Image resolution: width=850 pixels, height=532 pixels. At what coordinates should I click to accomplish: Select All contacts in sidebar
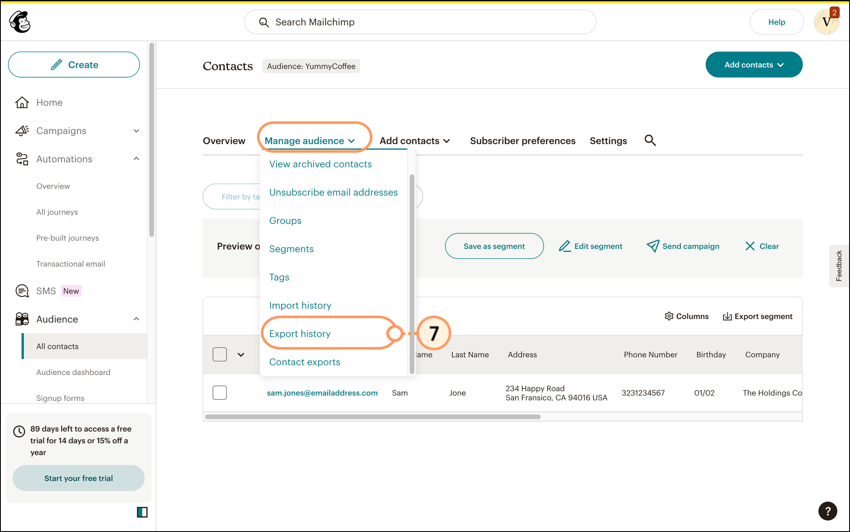(85, 346)
